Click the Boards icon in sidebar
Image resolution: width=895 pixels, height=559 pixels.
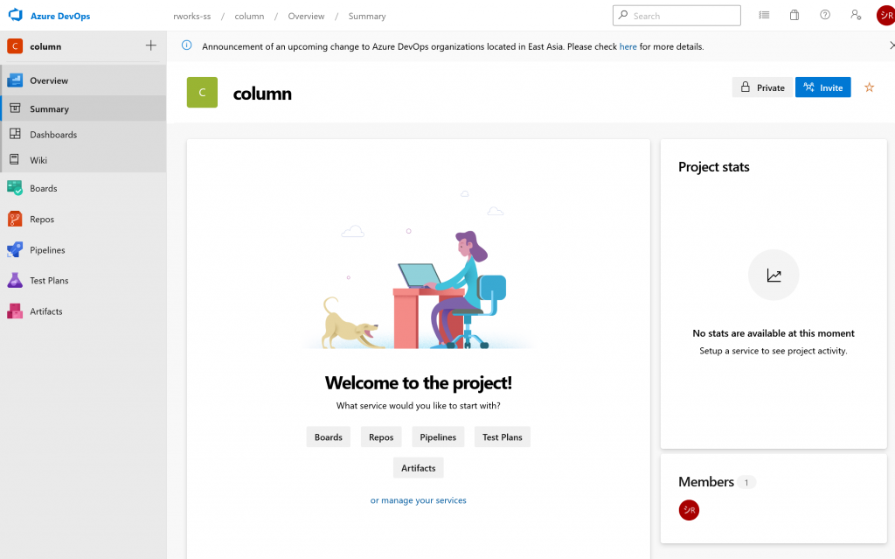pyautogui.click(x=15, y=187)
